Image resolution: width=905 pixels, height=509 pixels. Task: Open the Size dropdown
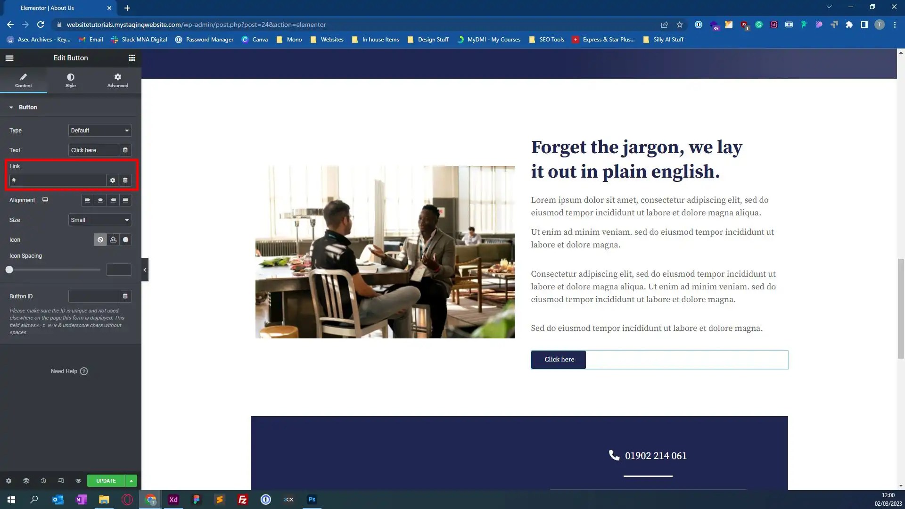pyautogui.click(x=99, y=220)
